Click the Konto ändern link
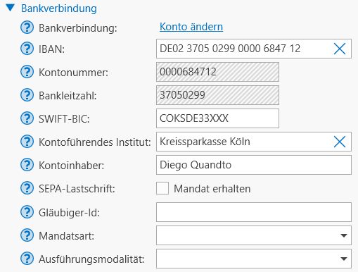This screenshot has height=272, width=358. (x=191, y=27)
